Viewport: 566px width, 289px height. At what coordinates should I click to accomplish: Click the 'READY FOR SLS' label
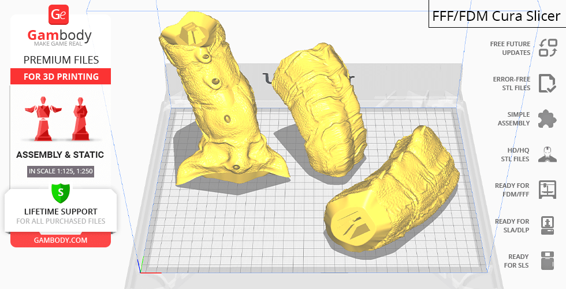pos(516,261)
